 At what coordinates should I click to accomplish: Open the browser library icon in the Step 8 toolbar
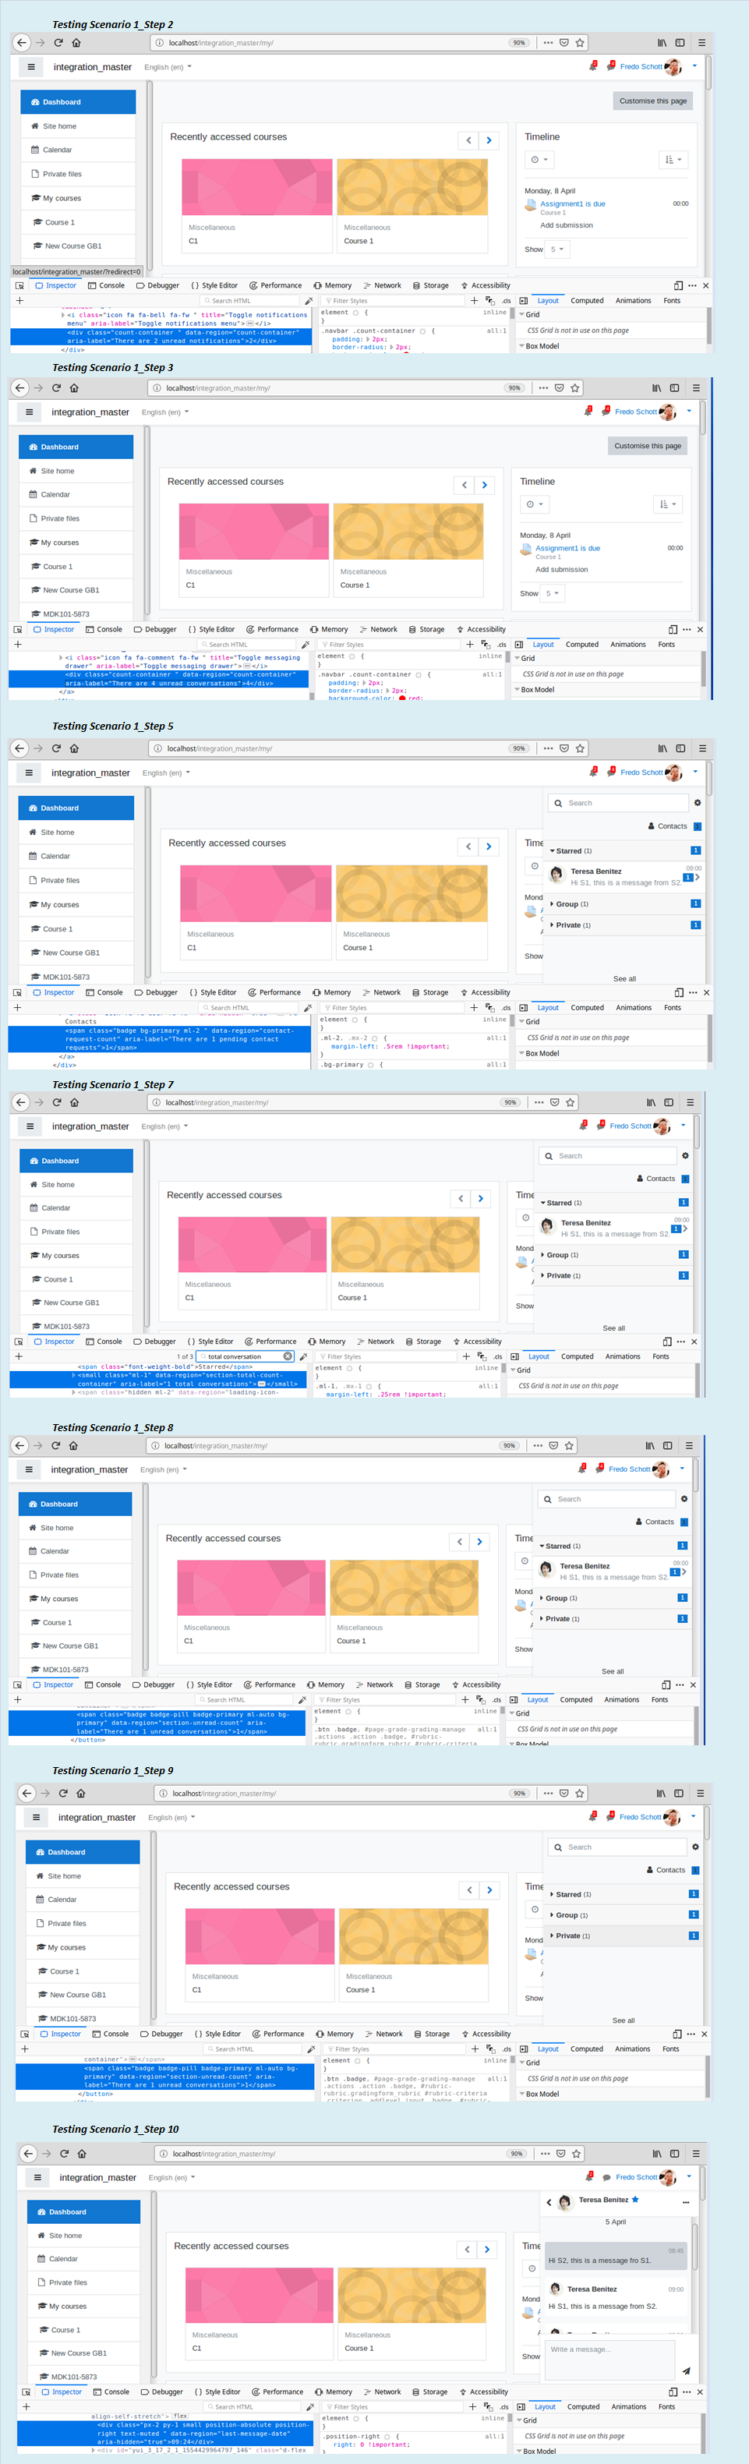point(649,1445)
